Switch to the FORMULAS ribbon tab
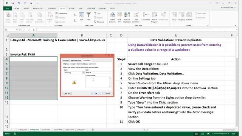The height and width of the screenshot is (136, 242). click(x=52, y=8)
